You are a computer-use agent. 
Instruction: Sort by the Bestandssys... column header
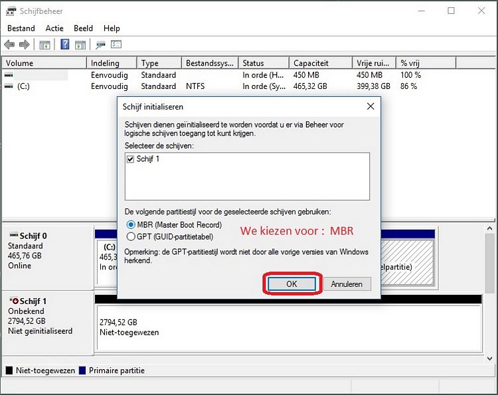pyautogui.click(x=210, y=63)
